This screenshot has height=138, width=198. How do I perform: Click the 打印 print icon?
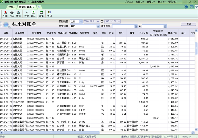coord(12,14)
